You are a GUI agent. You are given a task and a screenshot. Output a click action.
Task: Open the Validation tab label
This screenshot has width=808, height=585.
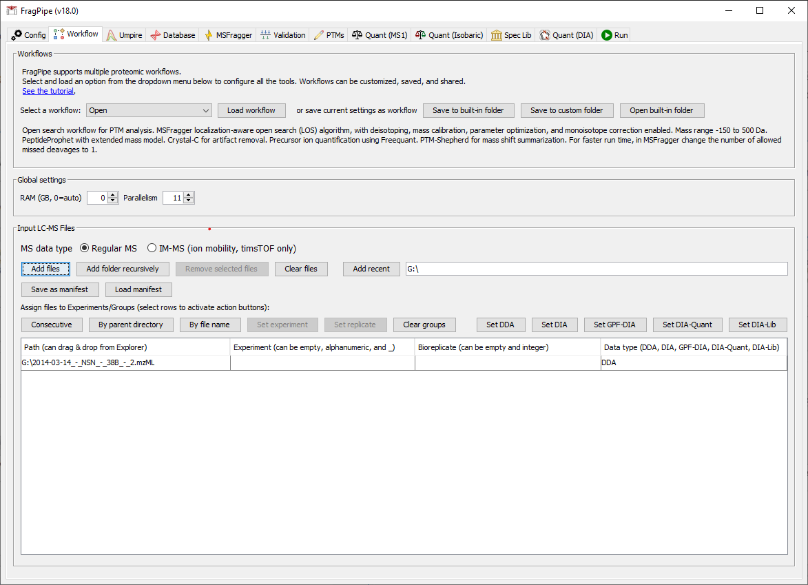tap(289, 35)
